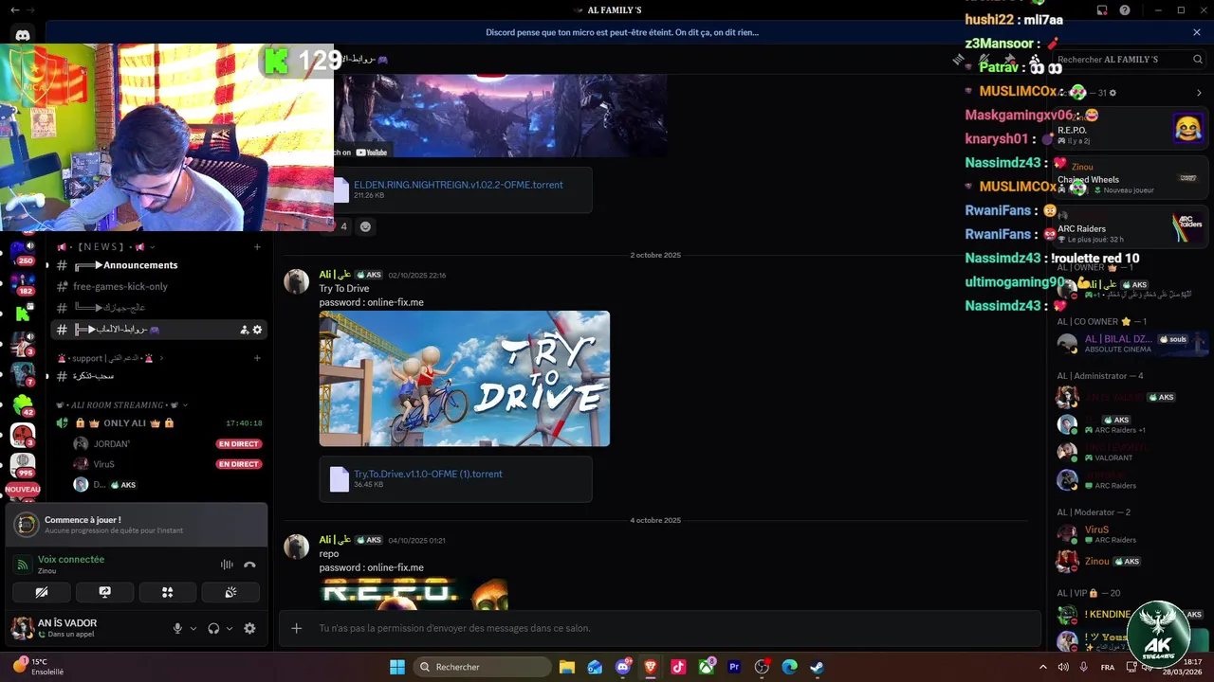Edit selected channel settings gear
1214x682 pixels.
tap(257, 330)
